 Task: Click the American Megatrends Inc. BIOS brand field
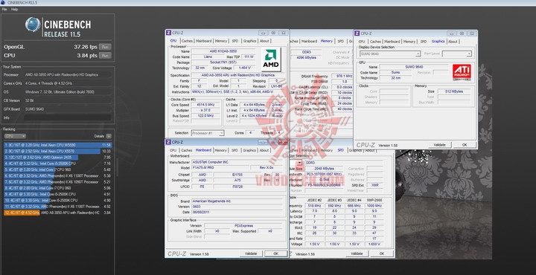(x=237, y=201)
